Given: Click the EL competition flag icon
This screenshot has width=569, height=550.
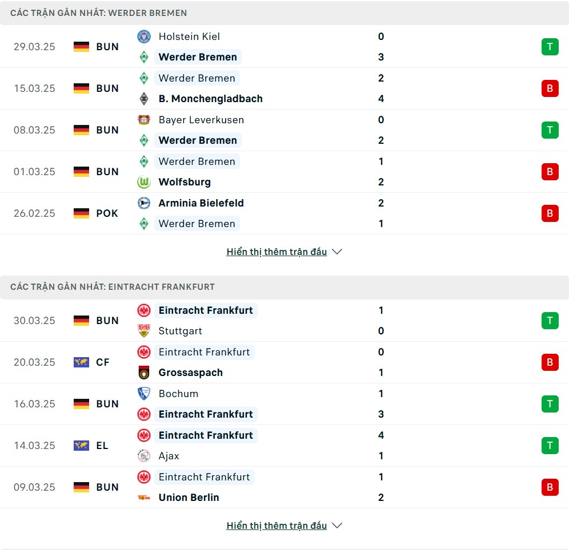Looking at the screenshot, I should pos(81,446).
